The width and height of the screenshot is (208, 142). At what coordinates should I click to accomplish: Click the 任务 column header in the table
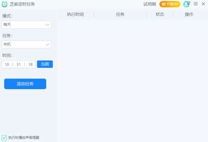click(x=120, y=15)
